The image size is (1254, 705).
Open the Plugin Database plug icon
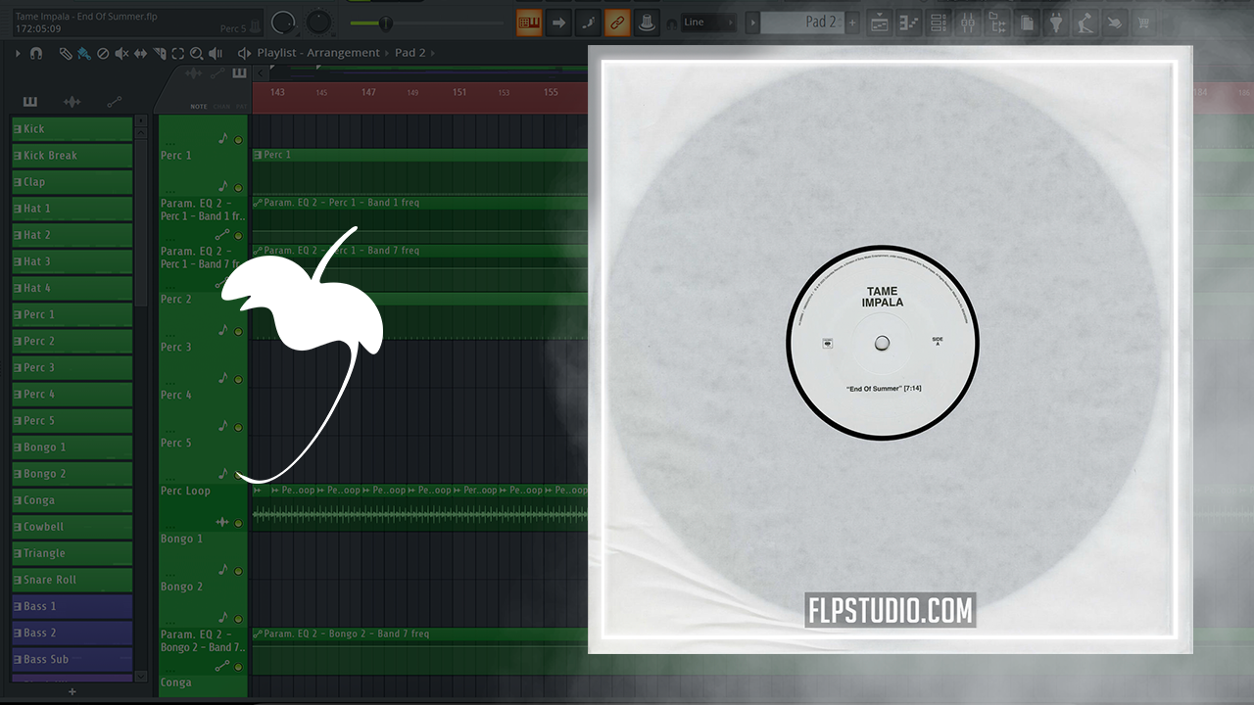(1056, 23)
